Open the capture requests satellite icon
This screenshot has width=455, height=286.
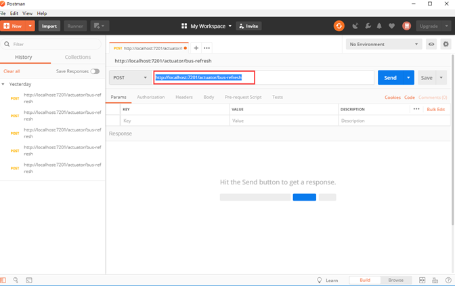(355, 26)
